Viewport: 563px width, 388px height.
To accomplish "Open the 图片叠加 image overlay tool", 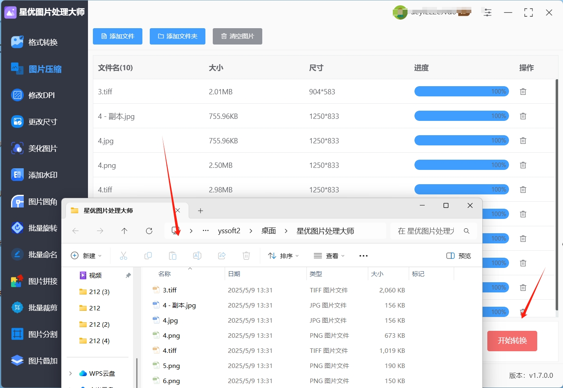I will tap(34, 361).
